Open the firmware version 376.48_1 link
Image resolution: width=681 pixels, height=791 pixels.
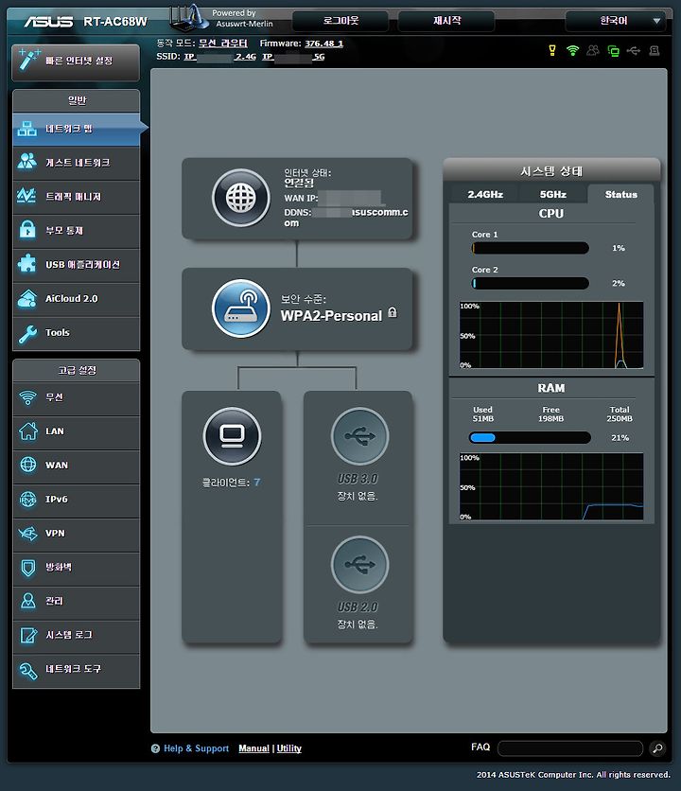pos(323,44)
